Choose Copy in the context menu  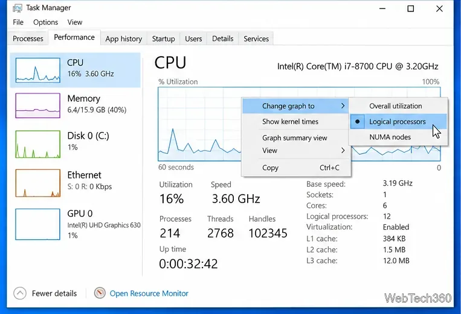click(x=295, y=168)
